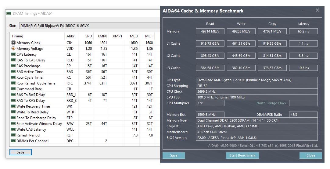Click Start Benchmark button
330x169 pixels.
click(242, 155)
